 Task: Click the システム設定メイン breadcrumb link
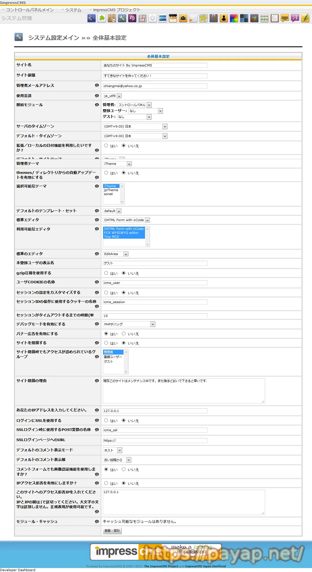[x=54, y=38]
